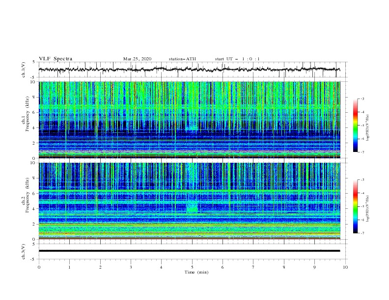Click the "VLF Spectra" title text
The image size is (389, 300).
(56, 59)
